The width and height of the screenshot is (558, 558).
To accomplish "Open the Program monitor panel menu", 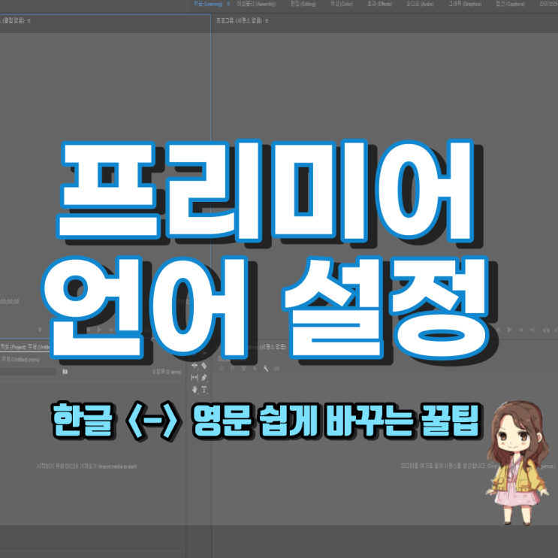I will pyautogui.click(x=267, y=20).
